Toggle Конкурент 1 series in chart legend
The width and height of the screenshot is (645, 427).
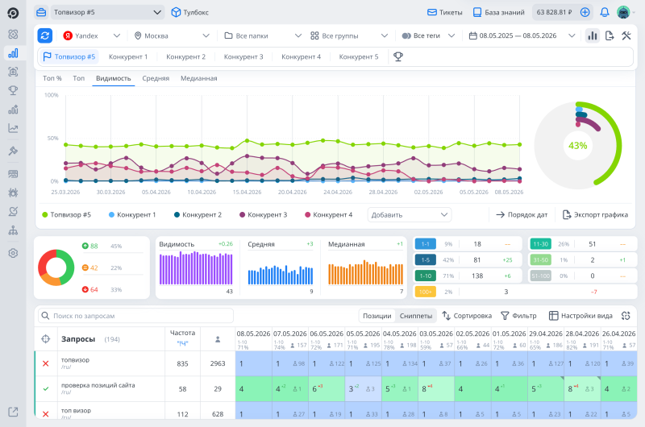[x=132, y=214]
